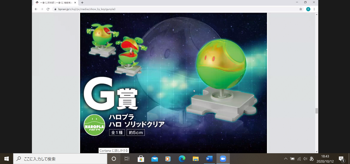Click the 約5cm label box

coord(136,132)
